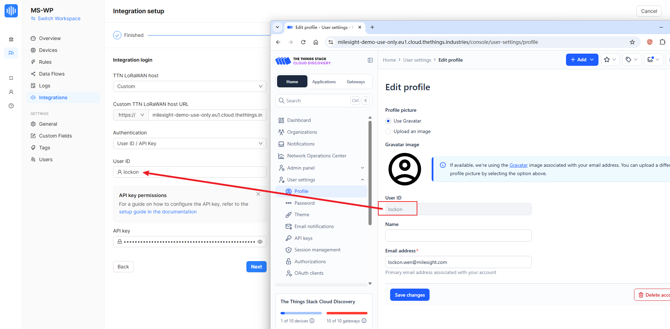Click Switch Workspace link

[55, 18]
